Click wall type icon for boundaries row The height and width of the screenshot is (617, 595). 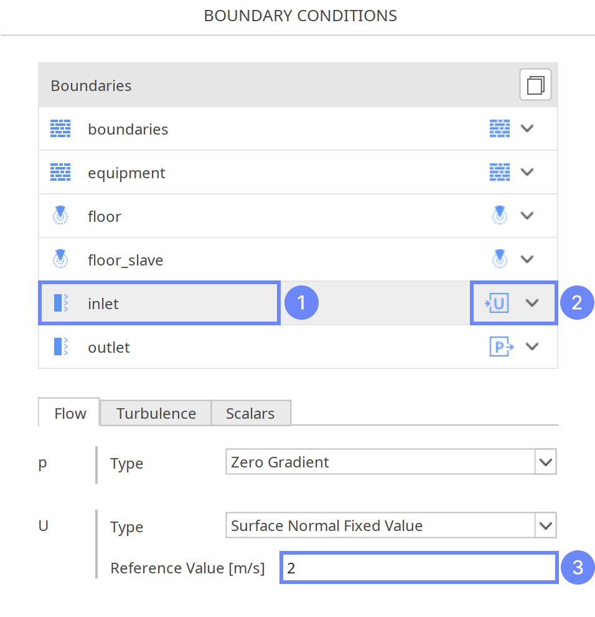[499, 128]
